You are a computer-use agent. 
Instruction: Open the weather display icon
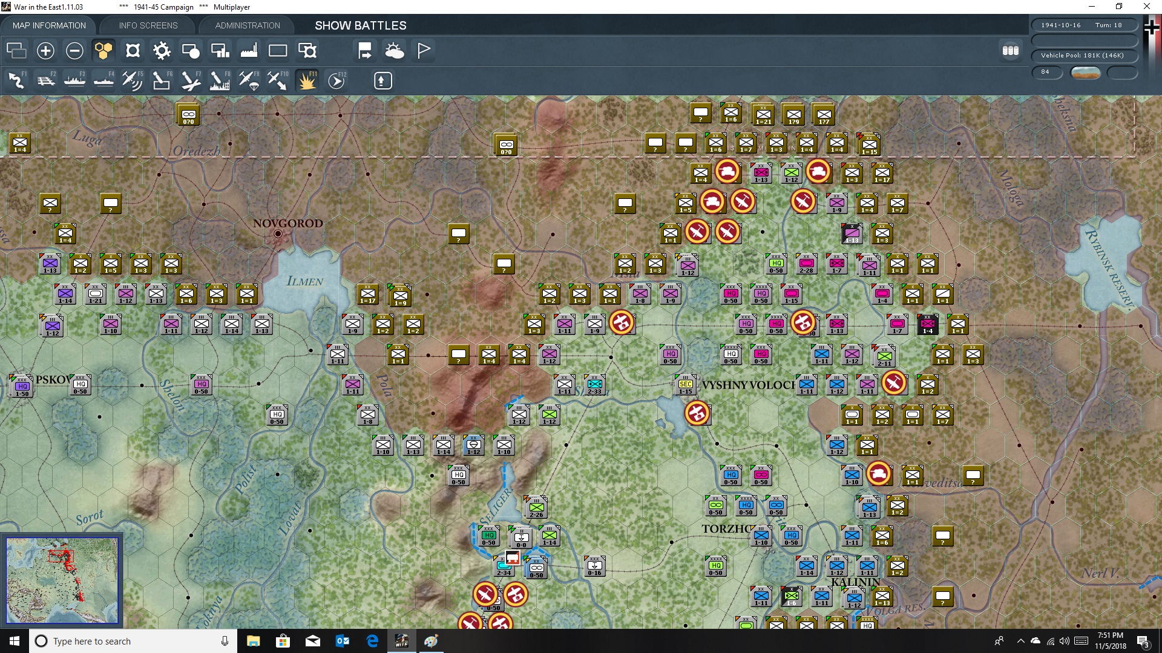point(395,51)
